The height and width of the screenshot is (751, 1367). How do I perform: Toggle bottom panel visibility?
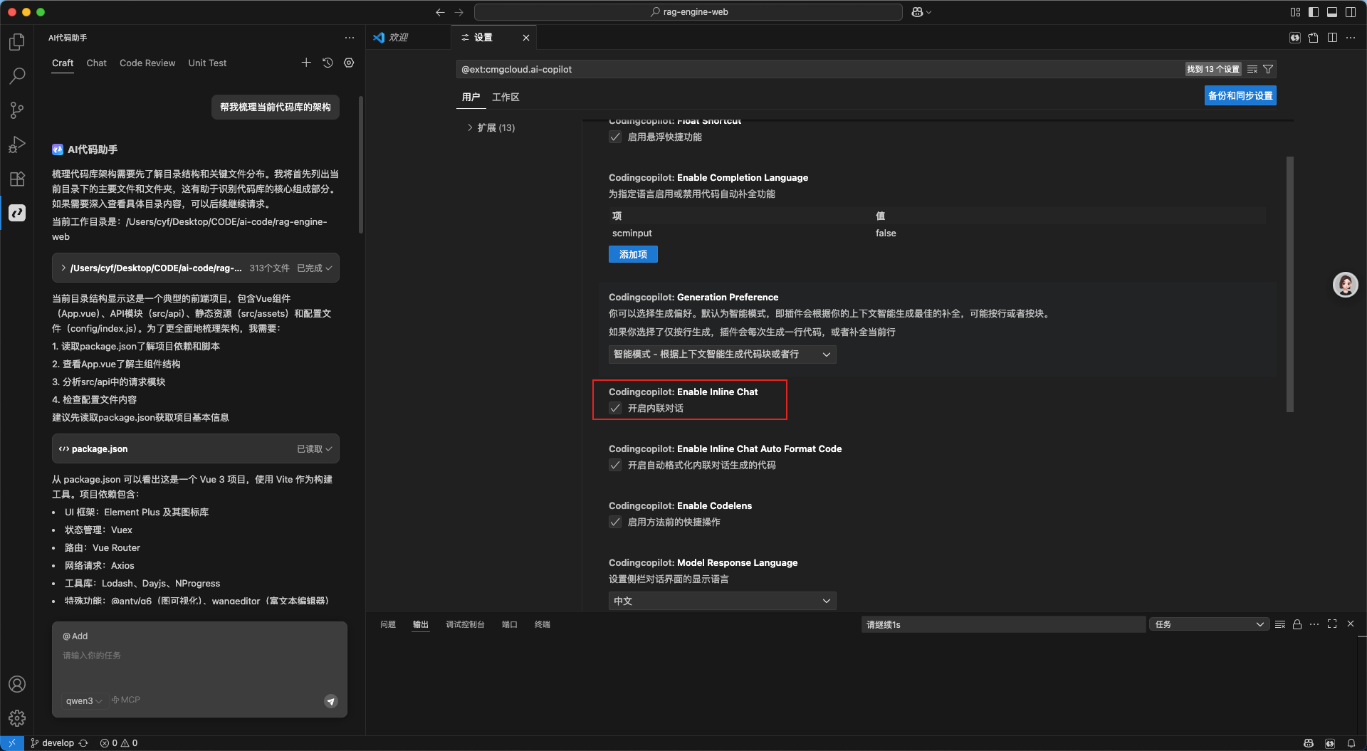pos(1332,12)
